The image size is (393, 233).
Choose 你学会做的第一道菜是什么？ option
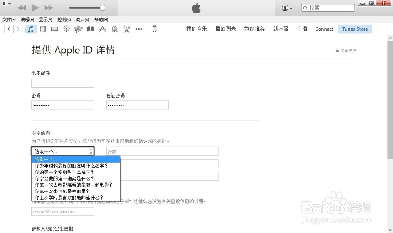(x=76, y=179)
